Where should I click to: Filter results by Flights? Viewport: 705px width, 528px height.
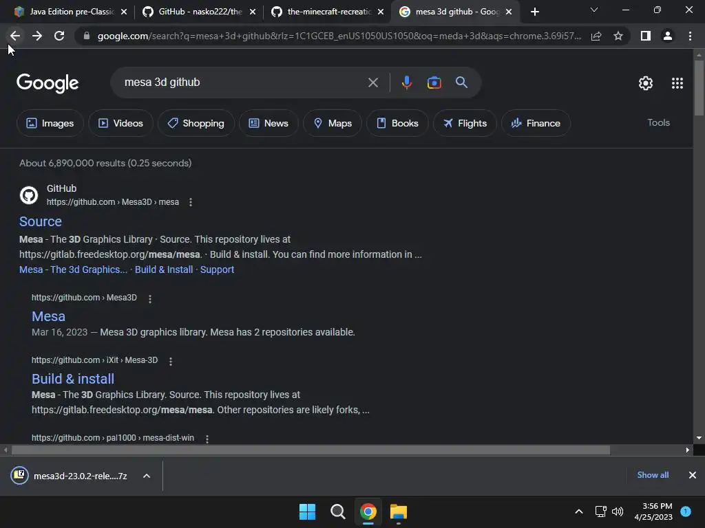pos(465,123)
